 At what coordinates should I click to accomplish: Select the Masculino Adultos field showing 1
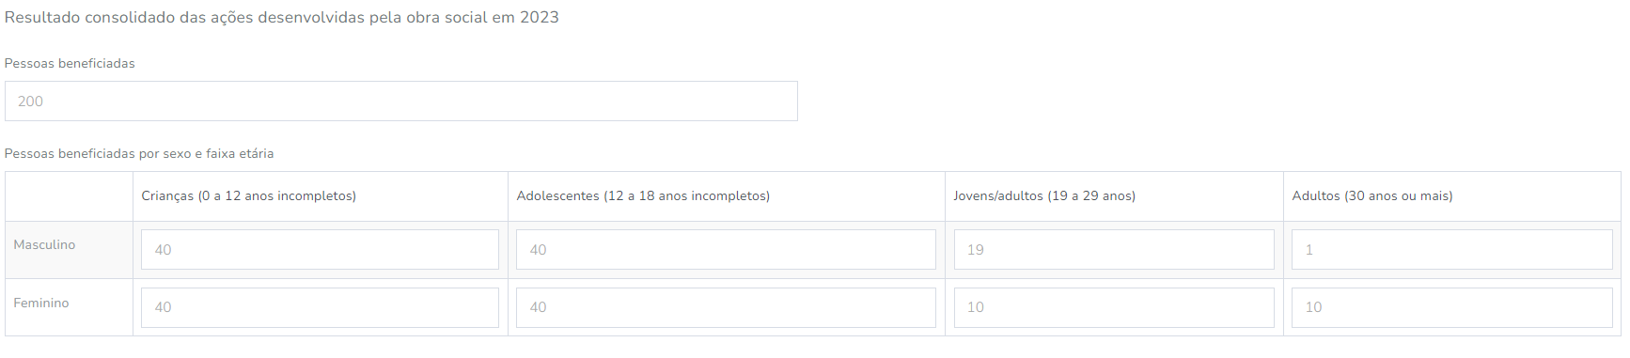pos(1452,250)
